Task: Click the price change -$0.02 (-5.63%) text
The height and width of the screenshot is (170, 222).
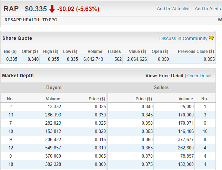Action: pyautogui.click(x=78, y=9)
